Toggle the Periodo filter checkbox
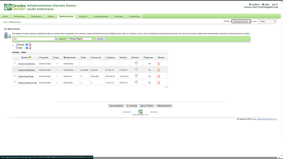 coord(27,45)
